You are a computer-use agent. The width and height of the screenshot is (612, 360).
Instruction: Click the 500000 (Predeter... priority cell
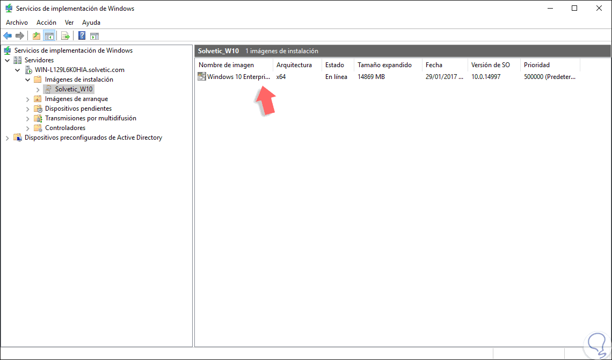550,76
